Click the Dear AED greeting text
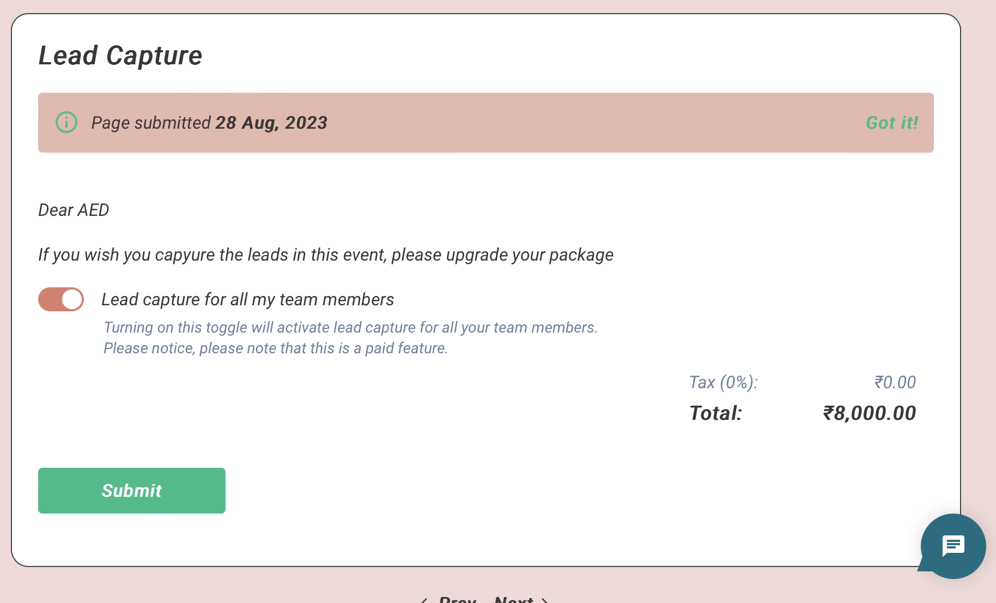The width and height of the screenshot is (996, 603). pos(74,210)
